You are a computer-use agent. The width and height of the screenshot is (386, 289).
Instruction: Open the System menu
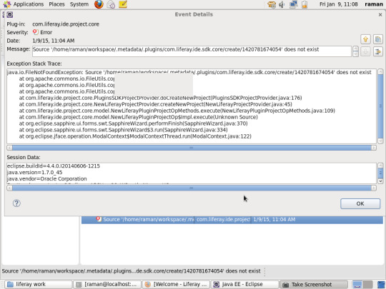(x=79, y=4)
